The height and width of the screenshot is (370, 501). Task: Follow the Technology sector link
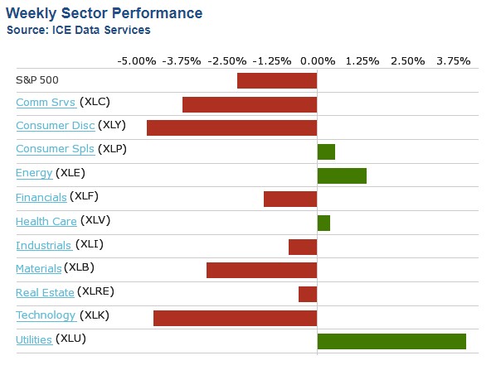click(x=46, y=315)
